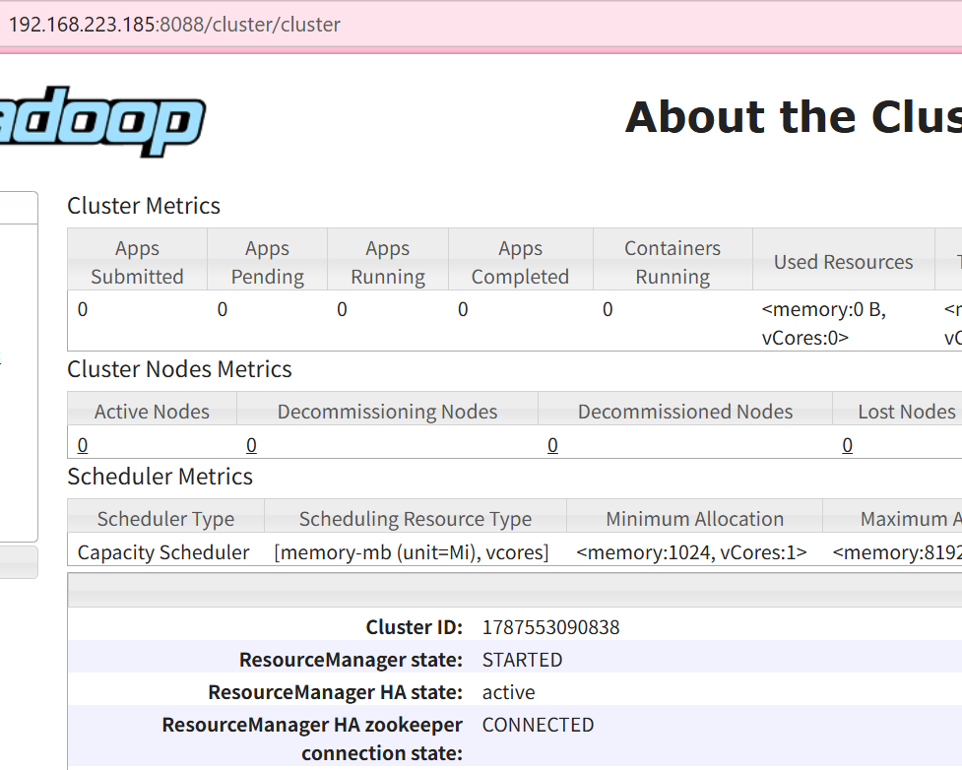Click the Decommissioned Nodes column header
Image resolution: width=962 pixels, height=770 pixels.
tap(685, 411)
